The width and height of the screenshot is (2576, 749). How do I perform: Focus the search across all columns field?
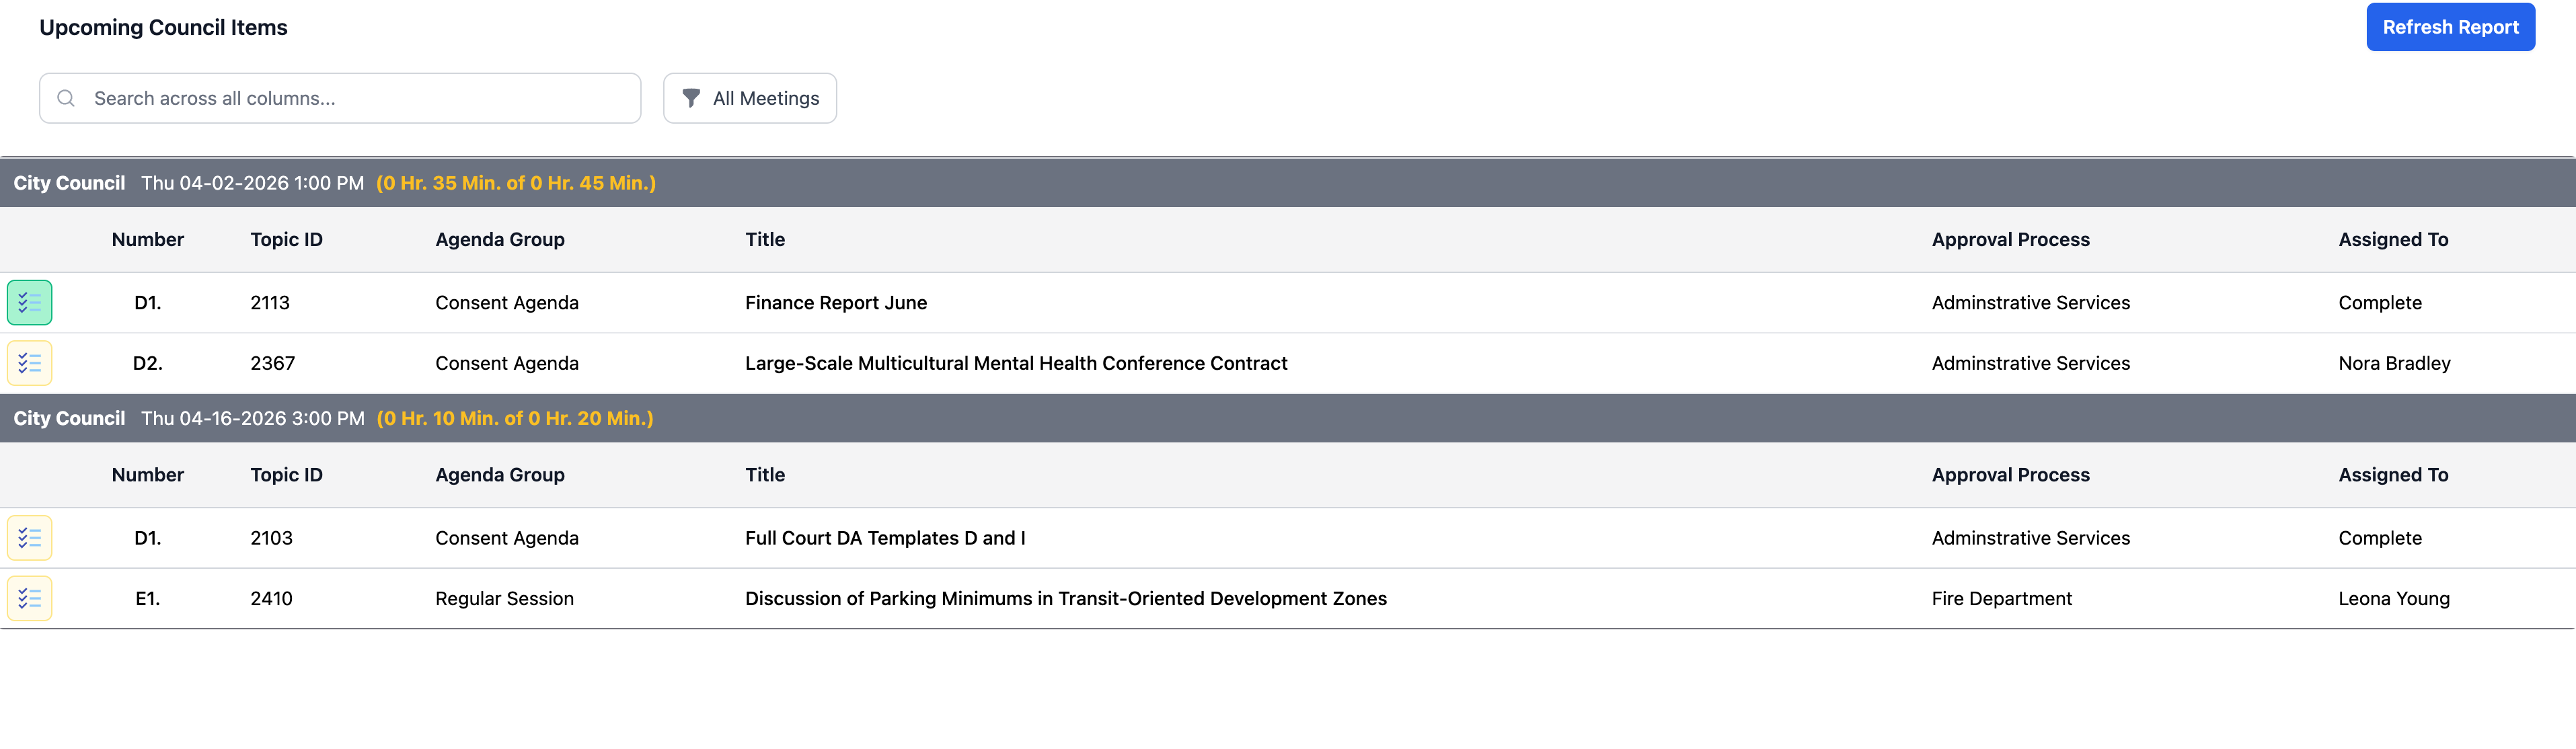point(360,98)
